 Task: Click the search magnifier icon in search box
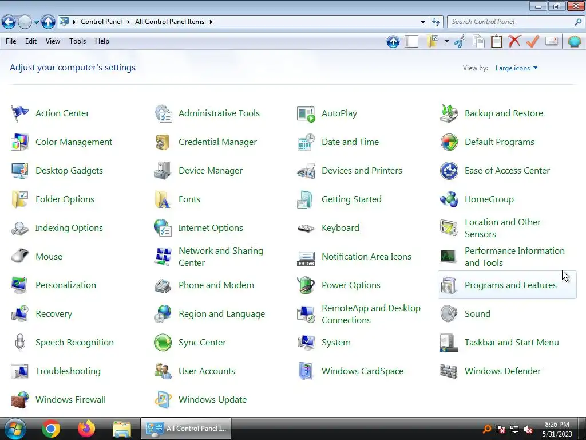pyautogui.click(x=578, y=22)
